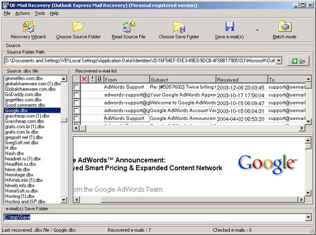Select Hash.dbx in file list
The width and height of the screenshot is (316, 235).
click(14, 153)
